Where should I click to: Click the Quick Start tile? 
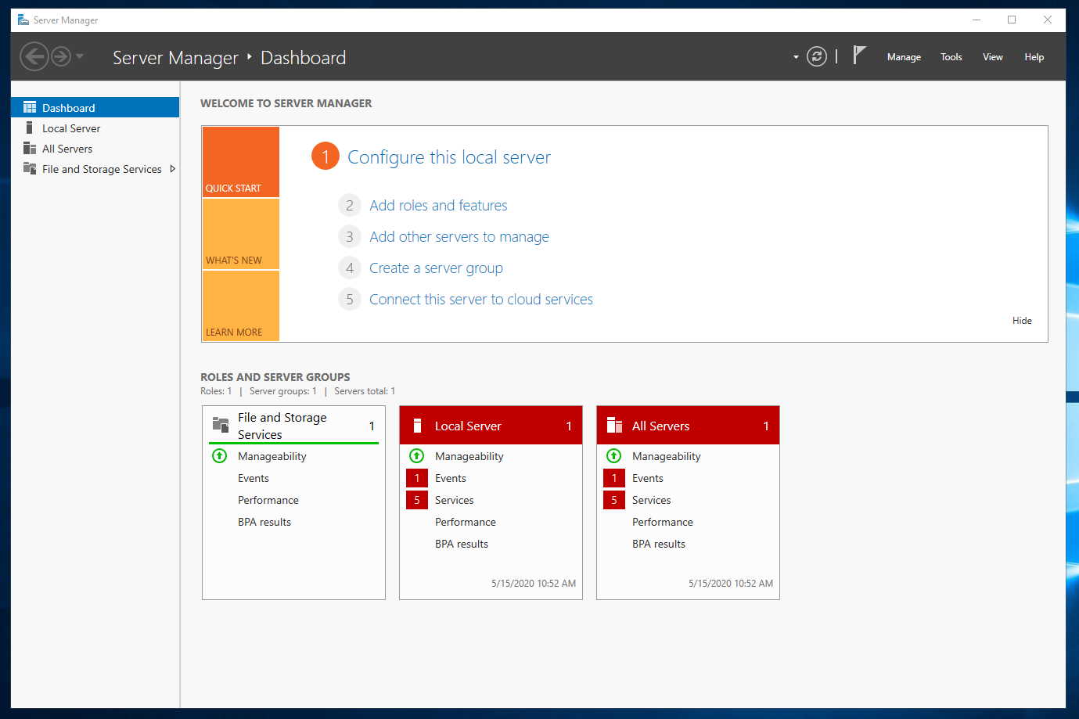pos(241,162)
